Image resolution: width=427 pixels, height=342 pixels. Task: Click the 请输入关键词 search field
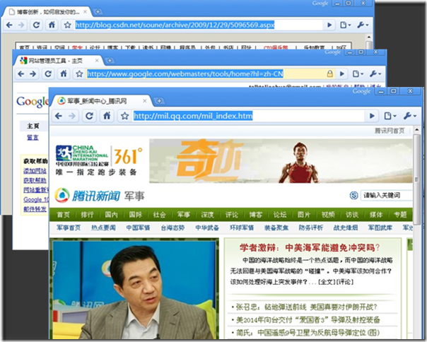(387, 195)
